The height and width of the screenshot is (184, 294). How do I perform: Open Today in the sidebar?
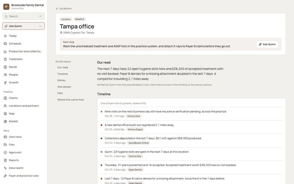pos(24,36)
